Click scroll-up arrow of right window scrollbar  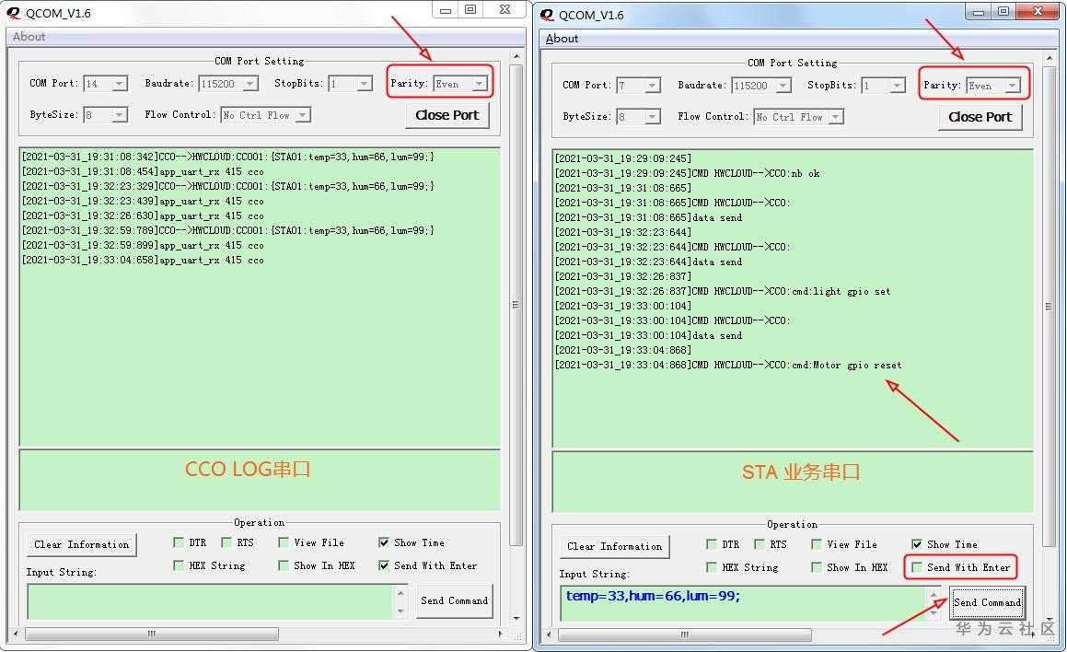(1049, 59)
